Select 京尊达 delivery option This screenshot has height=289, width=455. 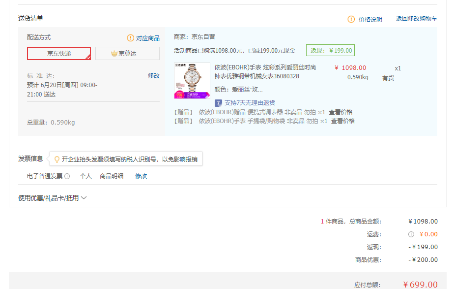tap(127, 54)
